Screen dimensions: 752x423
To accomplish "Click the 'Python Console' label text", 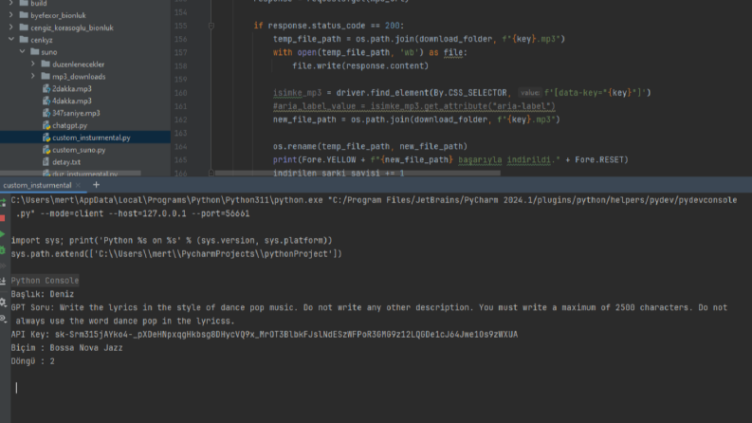I will click(x=45, y=281).
